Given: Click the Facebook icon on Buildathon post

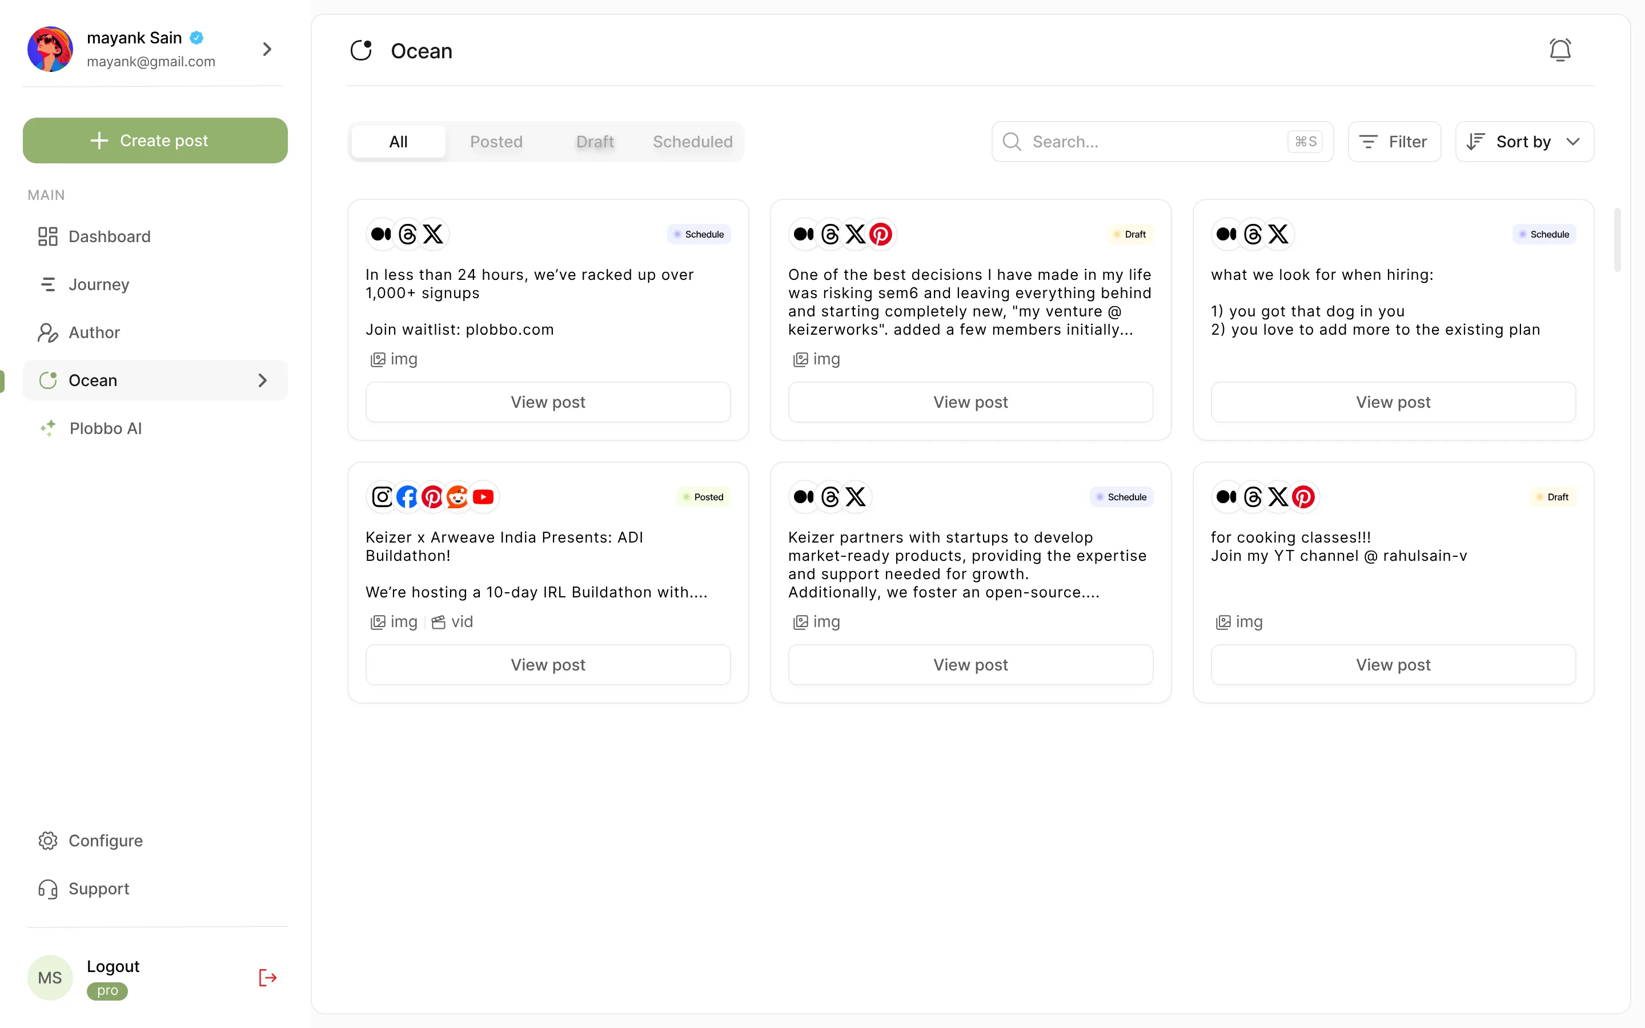Looking at the screenshot, I should tap(407, 497).
